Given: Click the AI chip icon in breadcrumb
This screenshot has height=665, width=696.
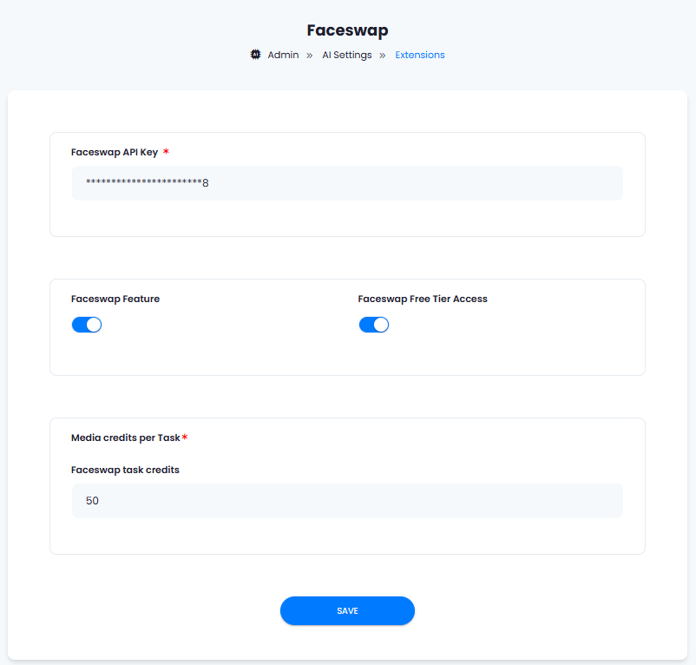Looking at the screenshot, I should (x=256, y=55).
